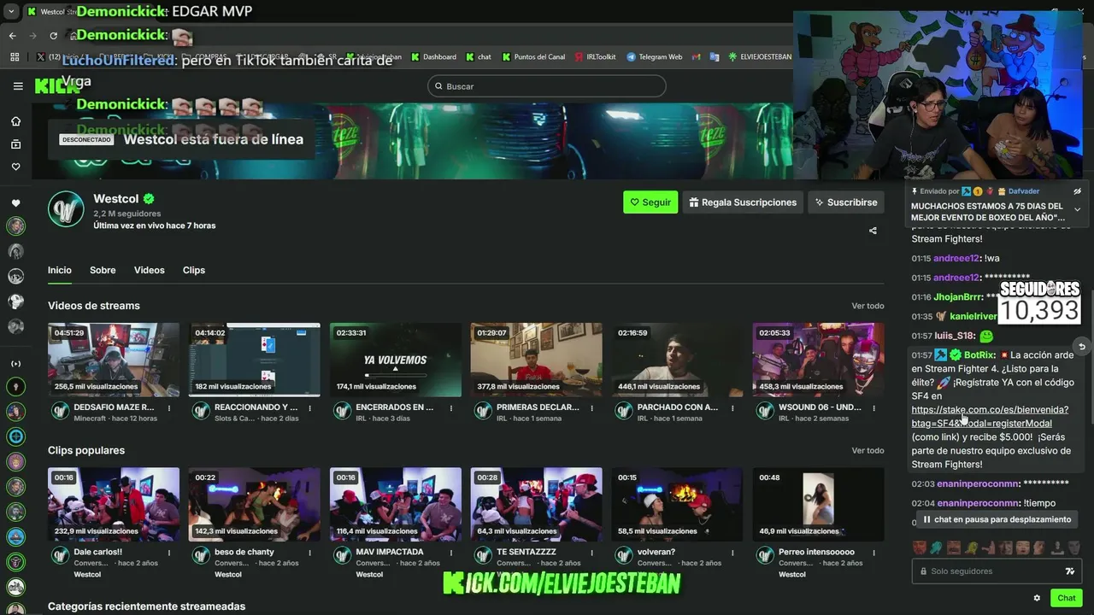Open PRIMERAS DECLAR video thumbnail
The height and width of the screenshot is (615, 1094).
tap(537, 360)
